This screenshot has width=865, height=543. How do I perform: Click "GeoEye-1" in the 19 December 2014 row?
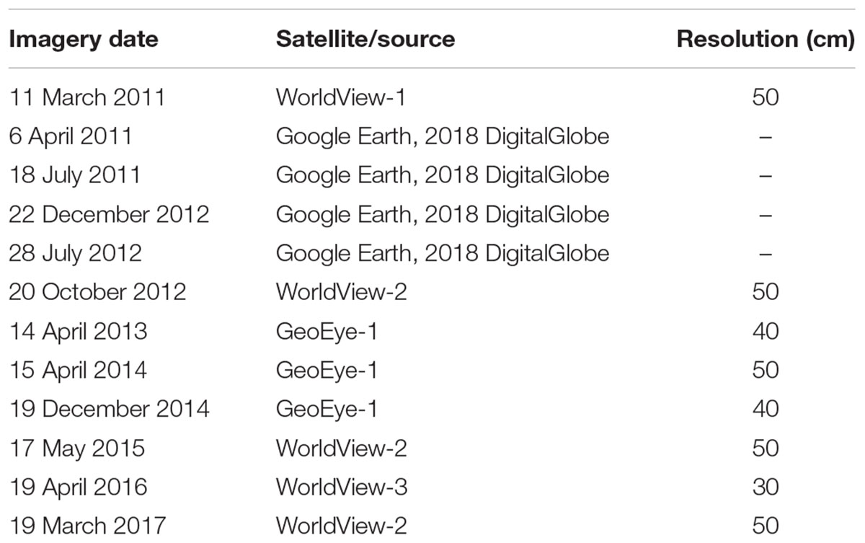coord(327,409)
